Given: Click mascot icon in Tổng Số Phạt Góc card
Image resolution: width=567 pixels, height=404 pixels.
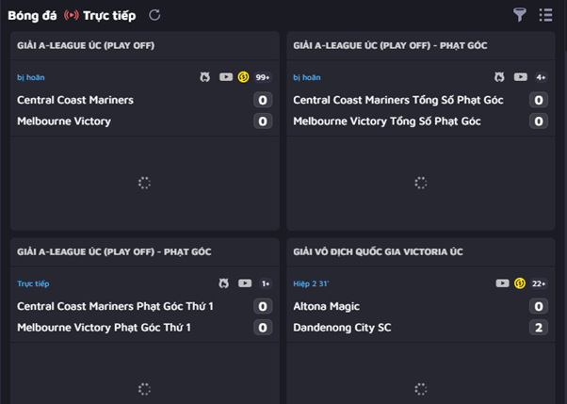Looking at the screenshot, I should [x=499, y=77].
